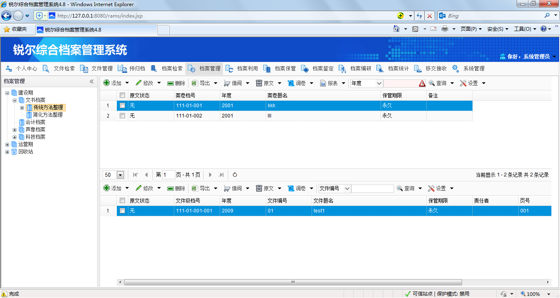This screenshot has height=298, width=560.
Task: Open the 年度 search field dropdown
Action: tap(379, 83)
